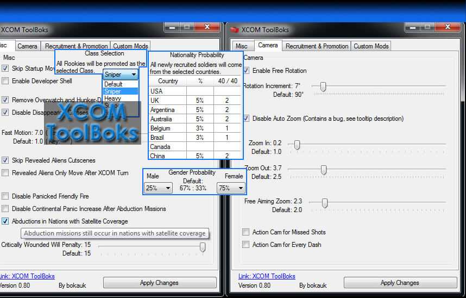The image size is (466, 298).
Task: Tick Action Cam for Every Dash
Action: click(x=246, y=245)
